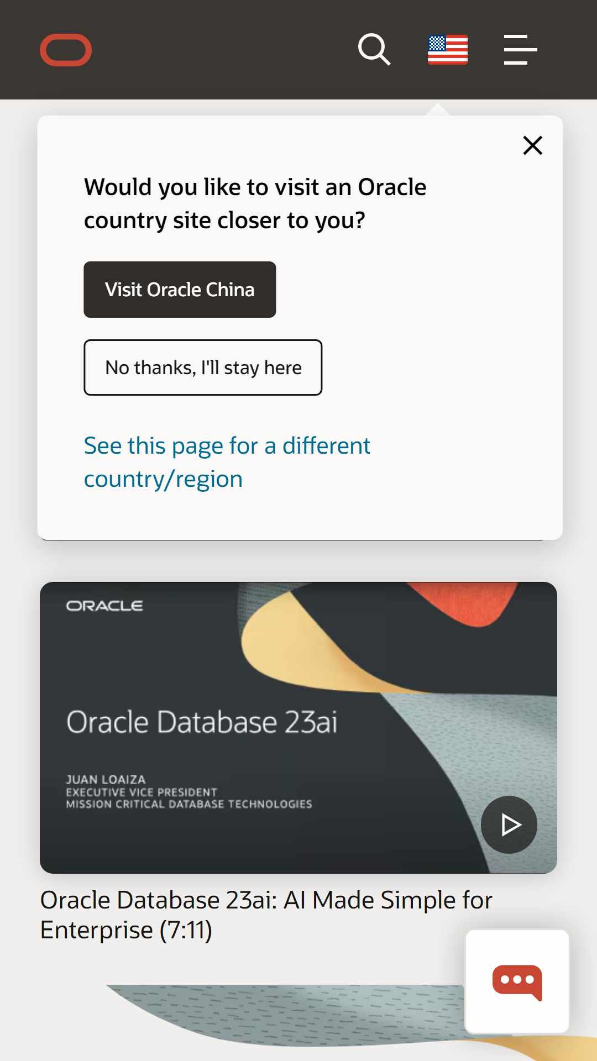The image size is (597, 1061).
Task: Click the US flag country selector
Action: [448, 50]
